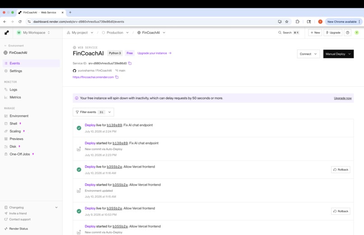Open yuvivsharma / FinCoachAI repo link

point(94,71)
